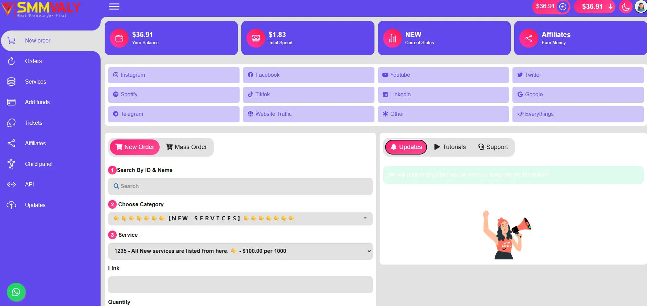The width and height of the screenshot is (647, 306).
Task: Click the New order sidebar label
Action: click(x=38, y=40)
